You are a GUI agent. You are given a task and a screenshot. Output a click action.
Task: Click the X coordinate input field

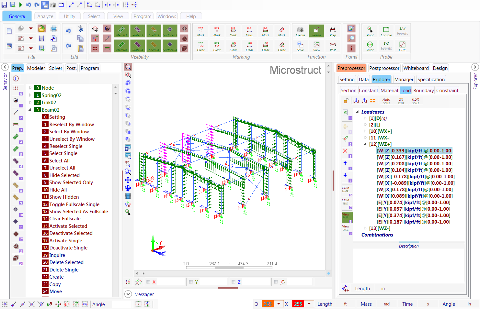tap(171, 282)
